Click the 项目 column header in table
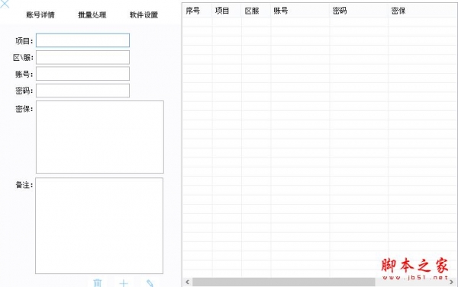This screenshot has width=458, height=287. click(x=227, y=11)
